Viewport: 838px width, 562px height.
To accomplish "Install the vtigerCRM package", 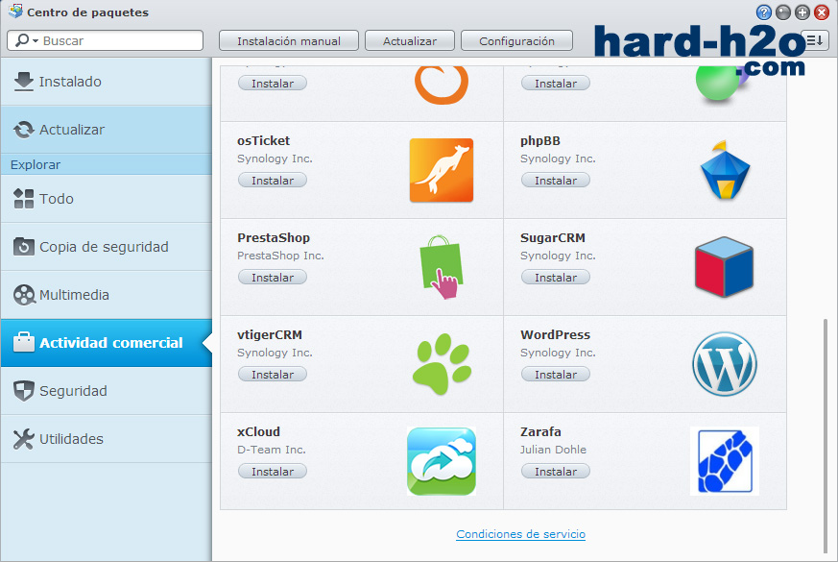I will pos(273,375).
